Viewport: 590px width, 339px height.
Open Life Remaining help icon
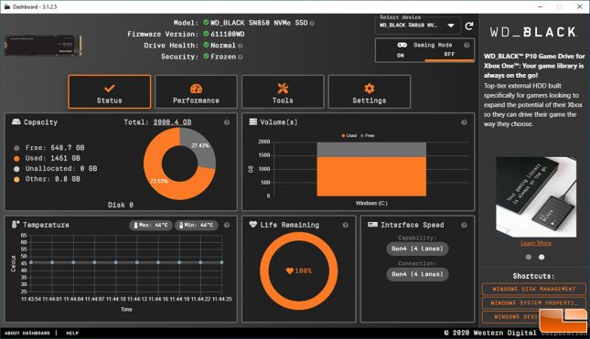(x=345, y=225)
